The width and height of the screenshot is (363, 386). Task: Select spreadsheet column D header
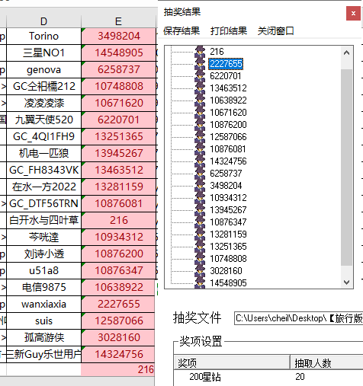point(43,21)
